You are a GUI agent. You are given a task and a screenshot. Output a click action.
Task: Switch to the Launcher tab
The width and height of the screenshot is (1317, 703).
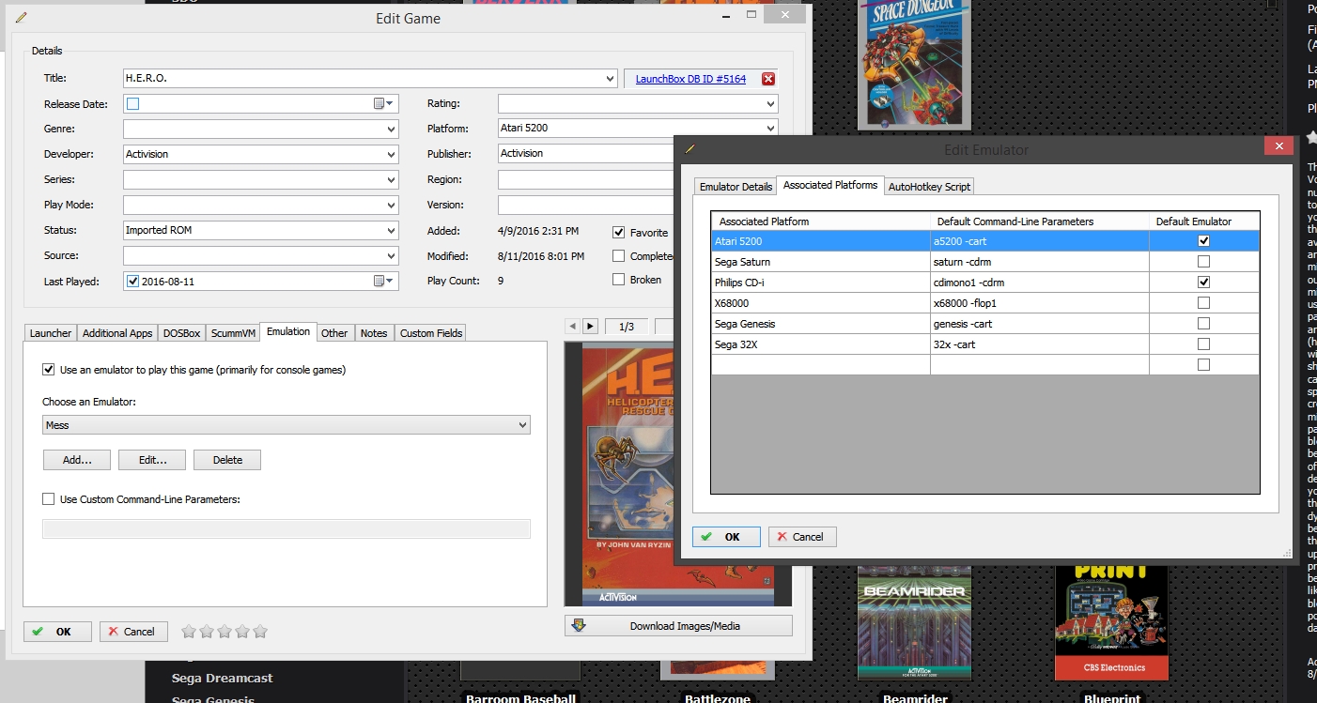click(50, 333)
